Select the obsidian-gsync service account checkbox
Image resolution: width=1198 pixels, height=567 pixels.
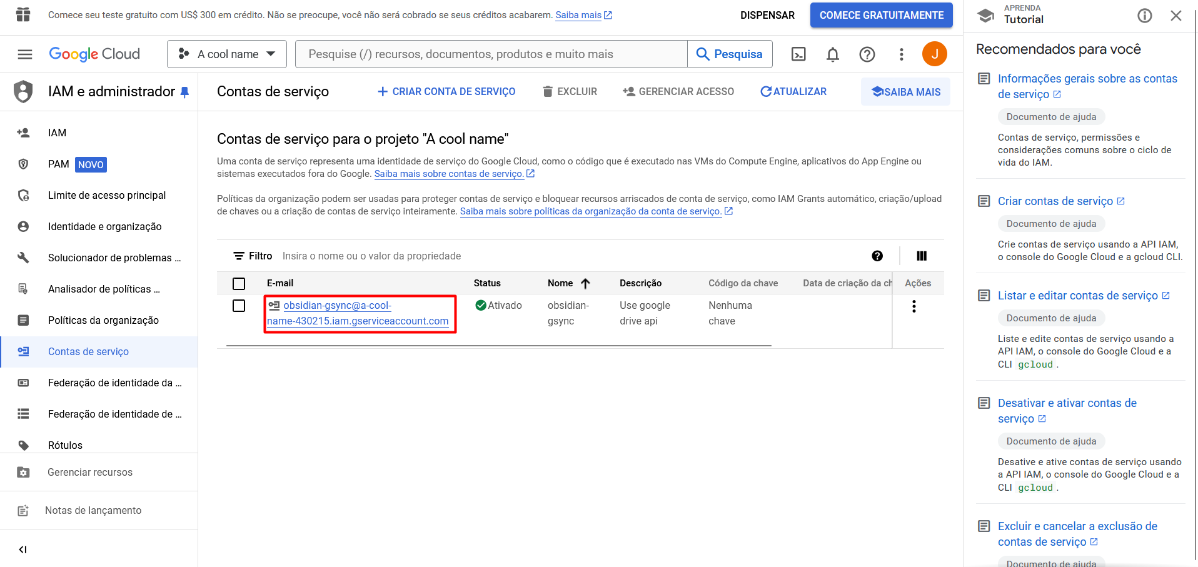tap(239, 306)
